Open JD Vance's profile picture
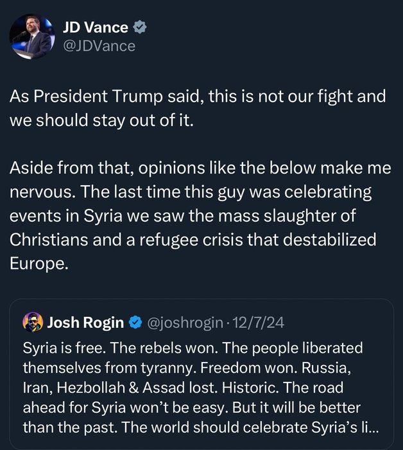Screen dimensions: 403x450 click(x=31, y=35)
